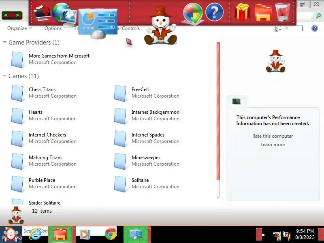
Task: Select the Mahjong Titans game icon
Action: coord(17,161)
